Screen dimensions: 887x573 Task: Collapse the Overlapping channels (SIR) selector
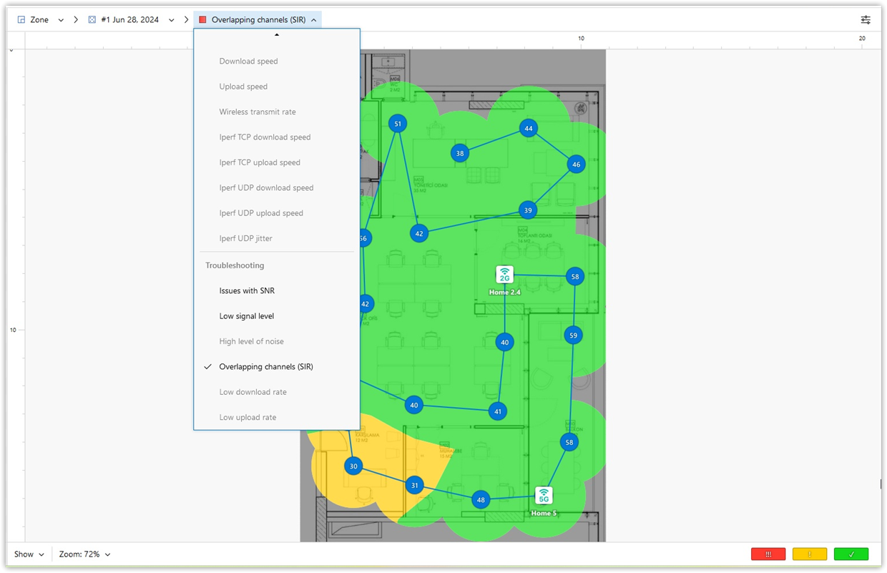313,20
